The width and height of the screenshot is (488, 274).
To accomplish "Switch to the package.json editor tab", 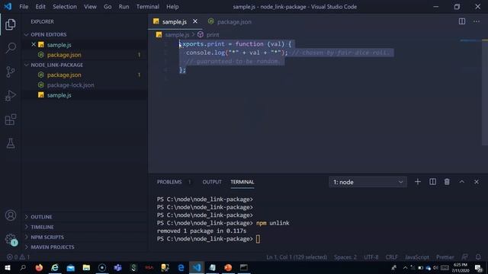I will coord(230,22).
